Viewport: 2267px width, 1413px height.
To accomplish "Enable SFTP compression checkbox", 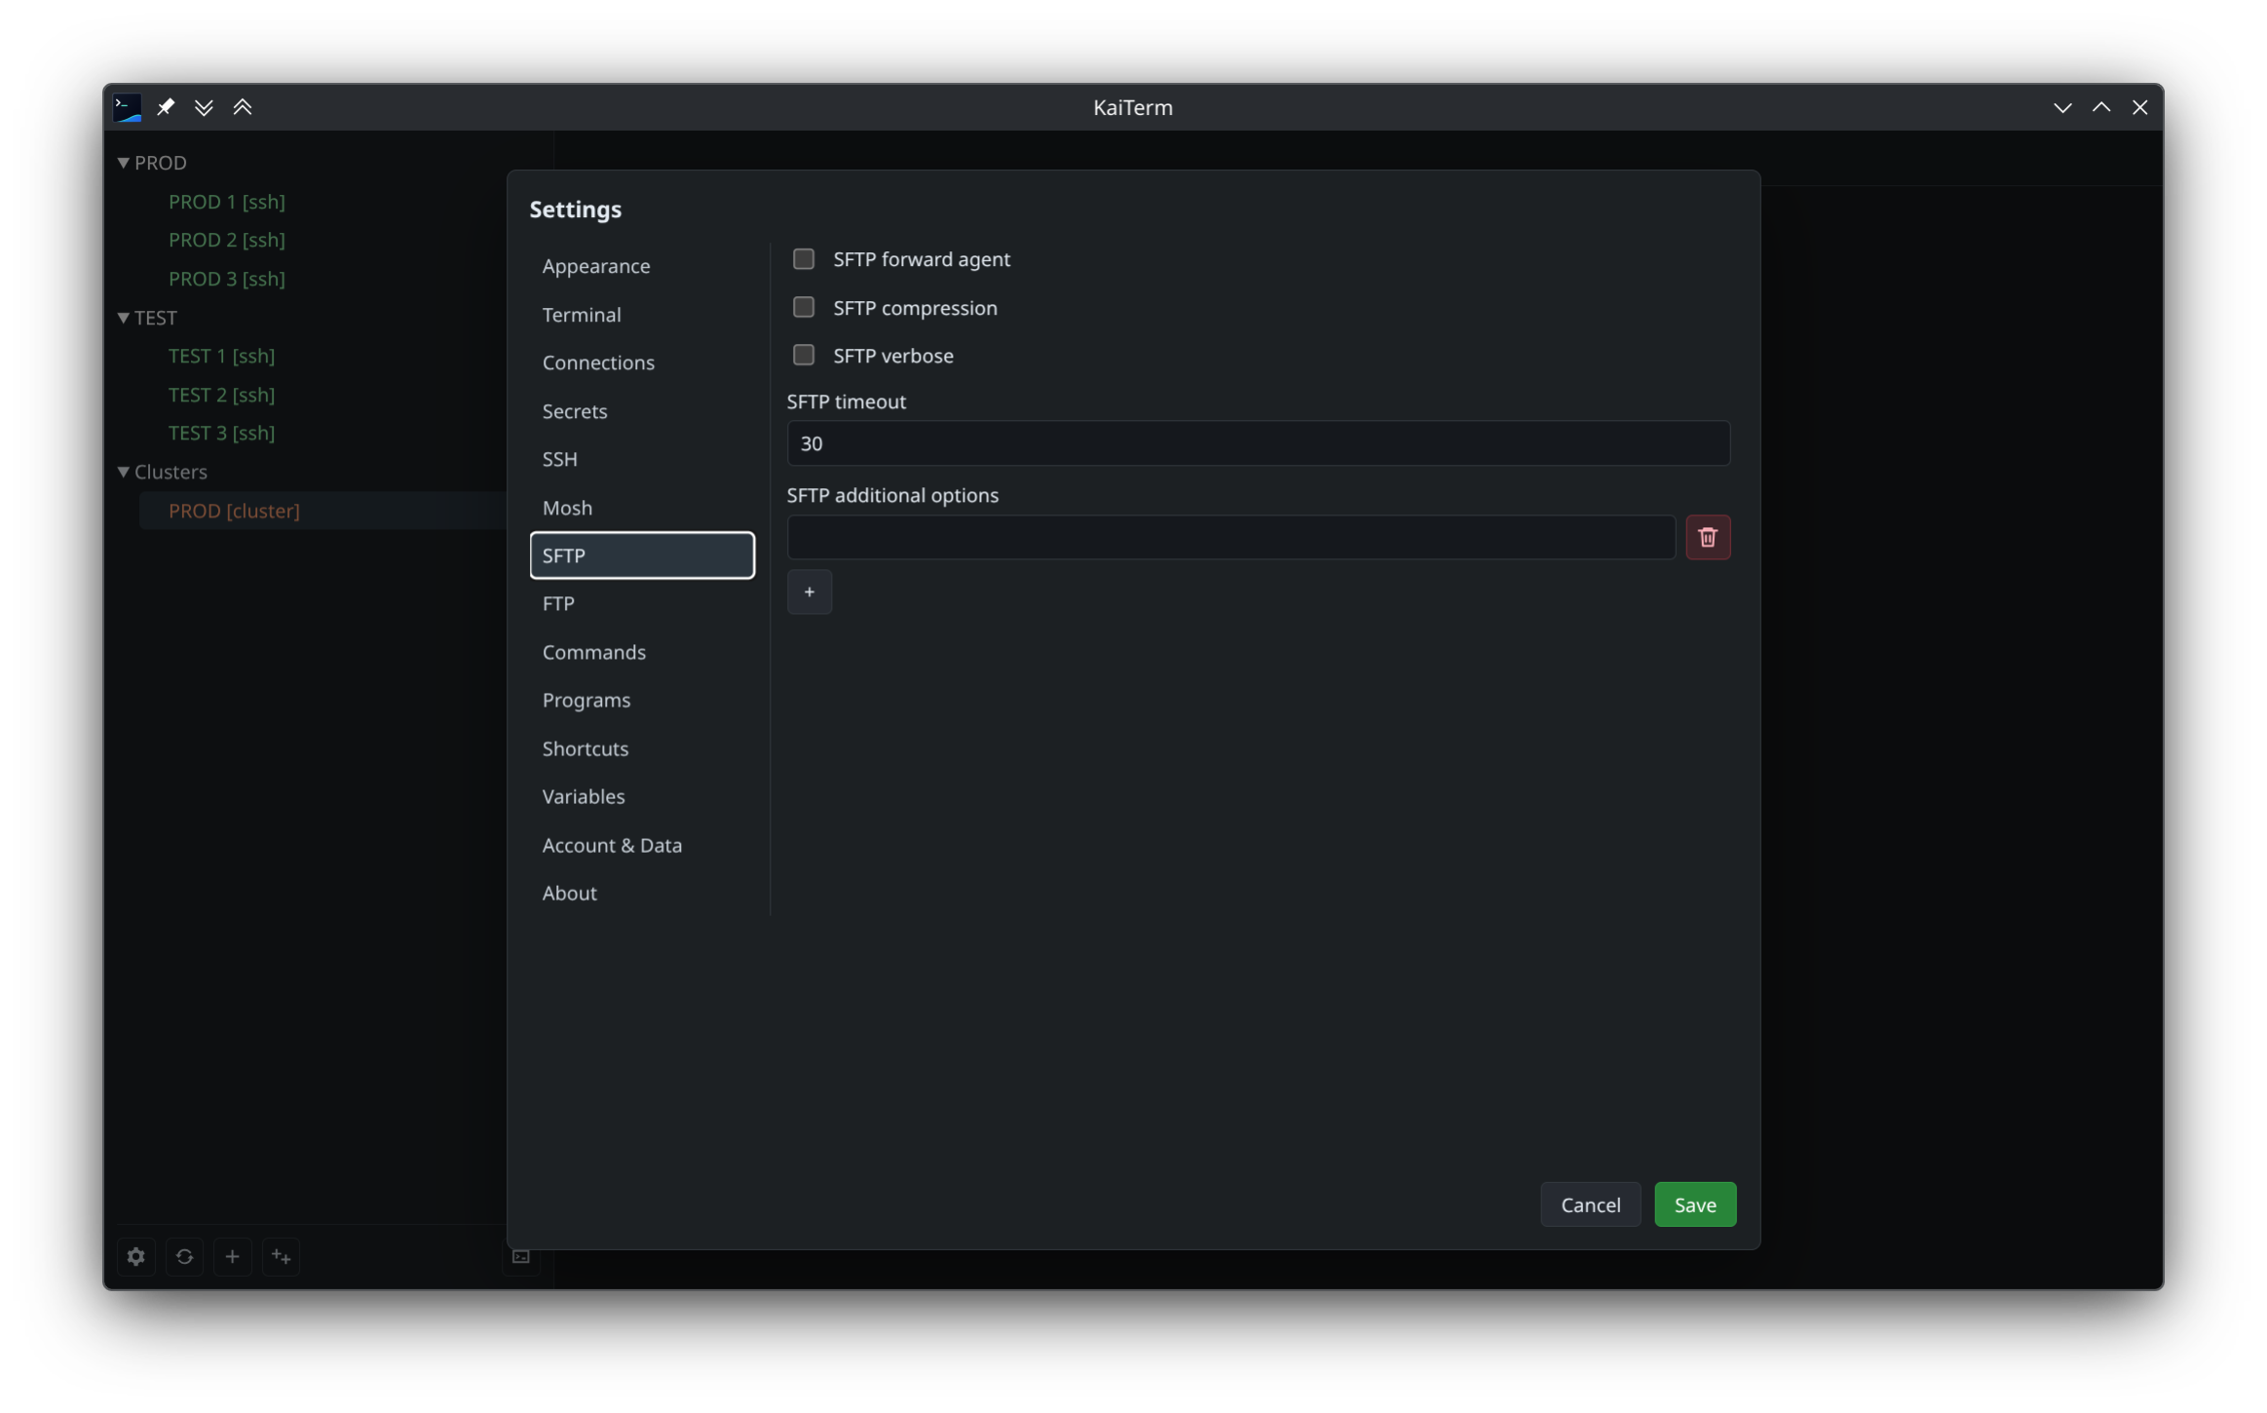I will point(803,307).
